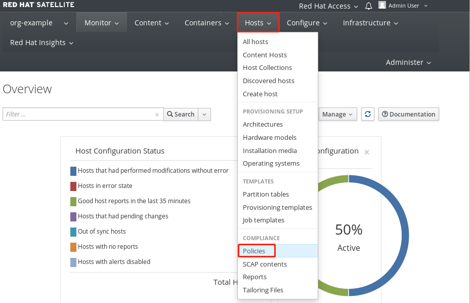Open the Red Hat Access menu
470x303 pixels.
(x=328, y=6)
